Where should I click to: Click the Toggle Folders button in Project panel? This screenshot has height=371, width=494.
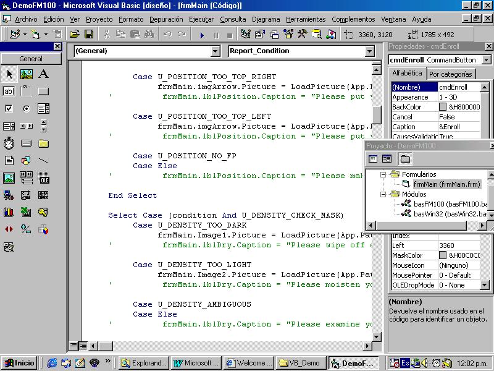[x=405, y=159]
